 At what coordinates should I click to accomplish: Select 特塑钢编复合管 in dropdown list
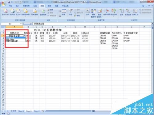15,41
